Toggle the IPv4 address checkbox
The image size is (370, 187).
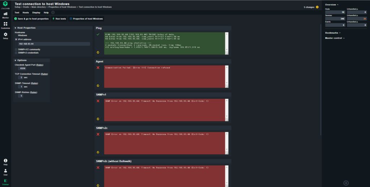[x=16, y=39]
